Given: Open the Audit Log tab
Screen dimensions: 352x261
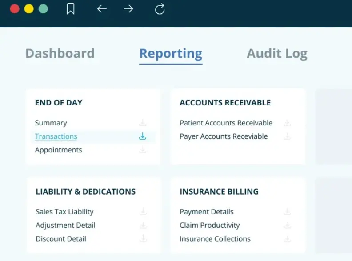Looking at the screenshot, I should point(277,54).
